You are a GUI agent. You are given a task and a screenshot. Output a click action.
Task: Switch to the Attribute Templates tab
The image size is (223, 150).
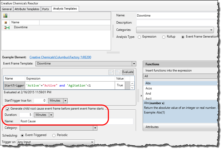(x=27, y=9)
